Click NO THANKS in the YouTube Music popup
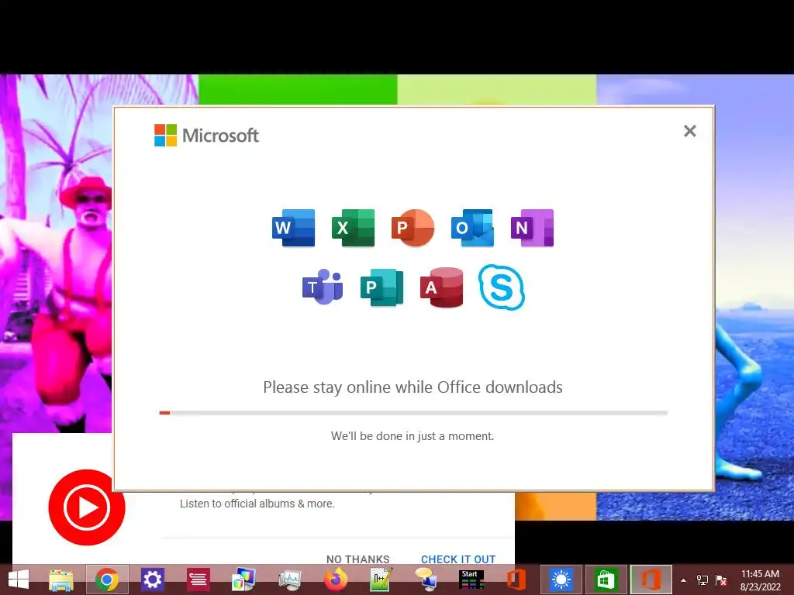The image size is (794, 595). pyautogui.click(x=358, y=559)
